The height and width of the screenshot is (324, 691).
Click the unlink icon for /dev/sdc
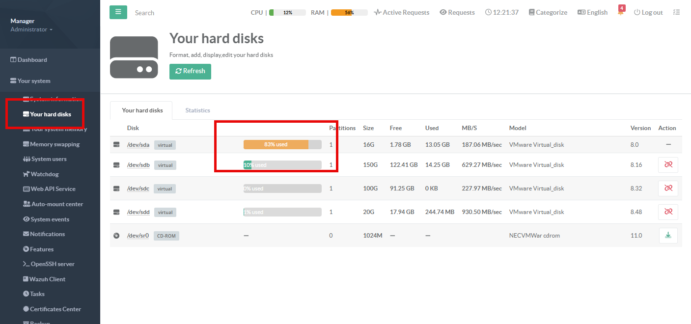pyautogui.click(x=668, y=189)
